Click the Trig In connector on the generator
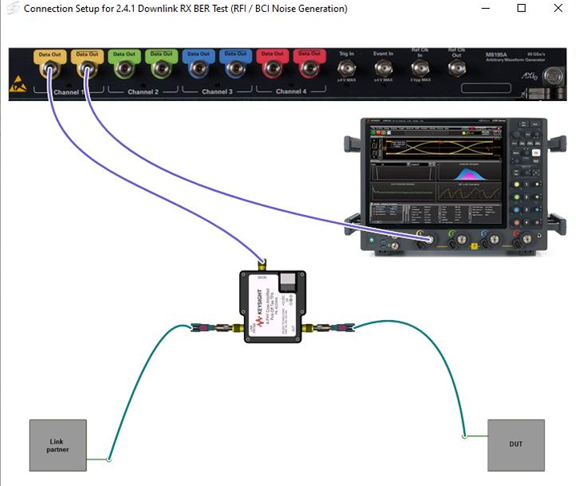Screen dimensions: 576x486 pos(347,68)
